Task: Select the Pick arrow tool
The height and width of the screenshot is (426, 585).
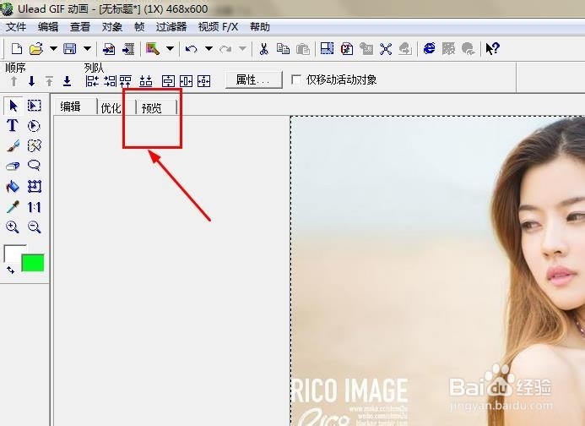Action: [x=13, y=106]
